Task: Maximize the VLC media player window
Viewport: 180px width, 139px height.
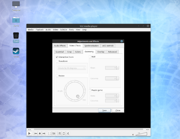Action: (143, 26)
